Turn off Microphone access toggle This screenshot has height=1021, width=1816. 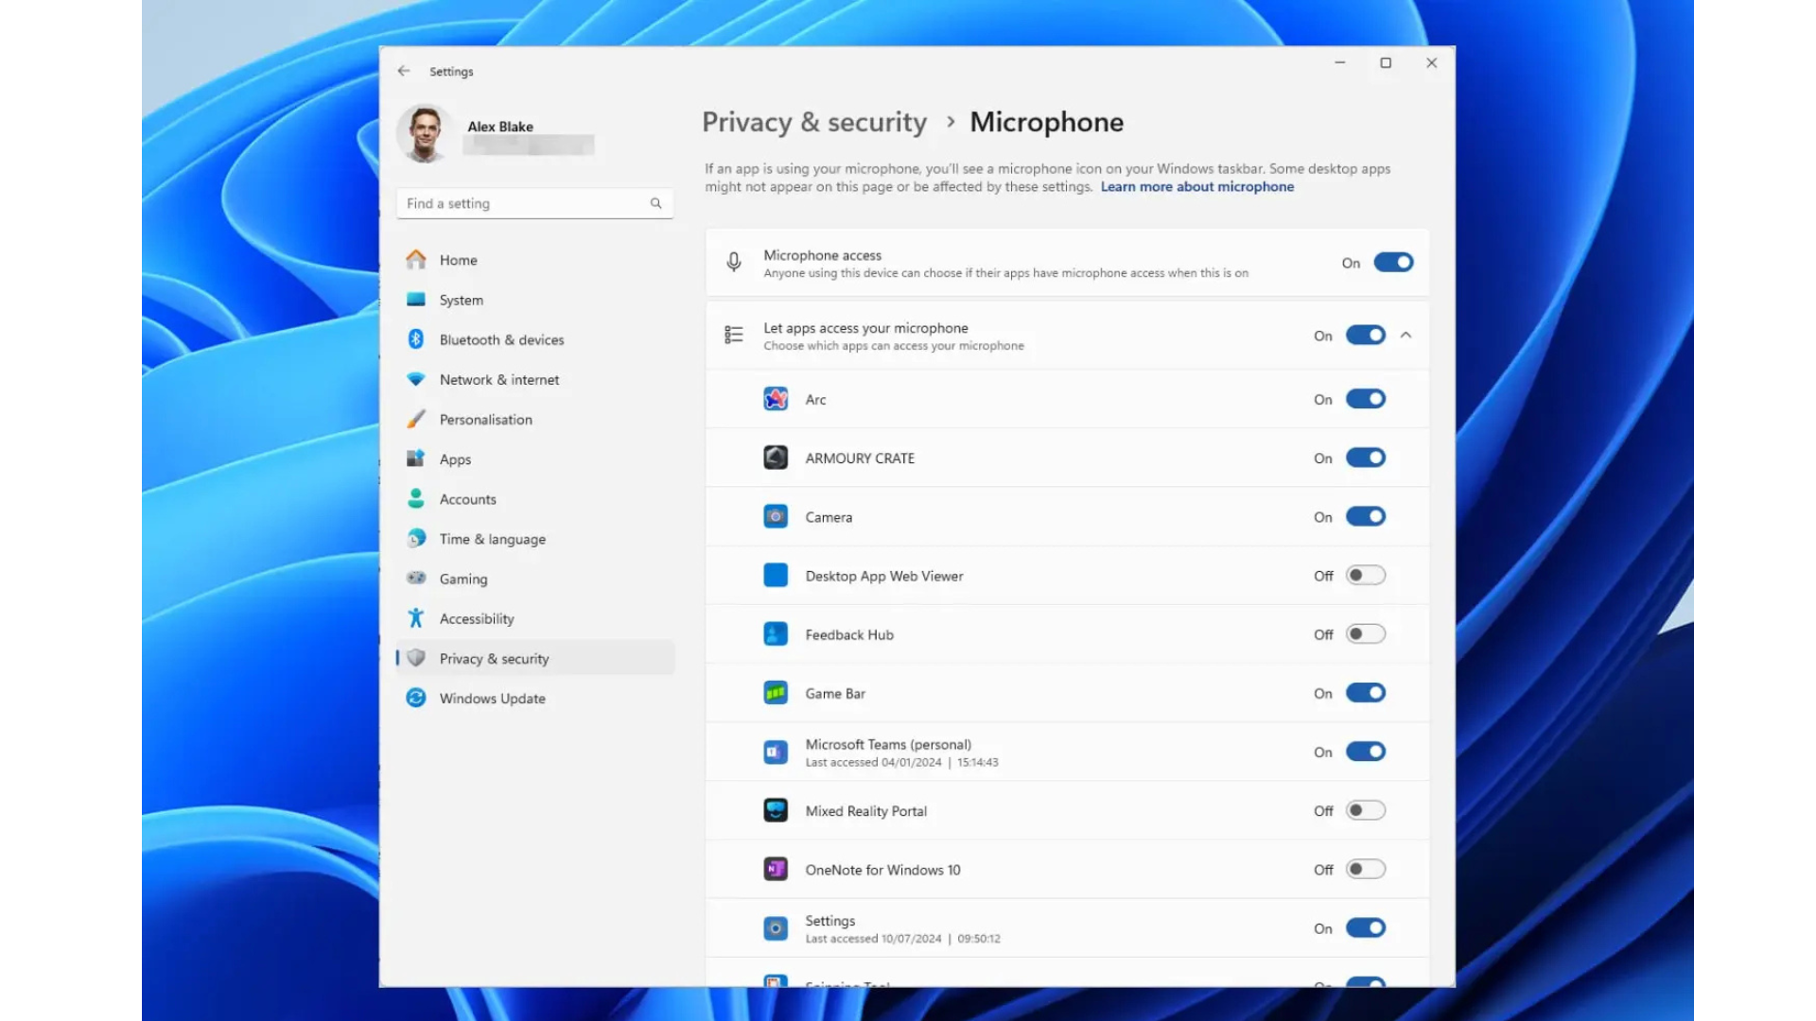click(x=1393, y=263)
